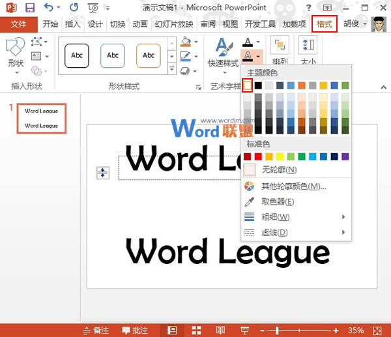Switch to the Design tab
Viewport: 391px width, 337px height.
[x=95, y=24]
